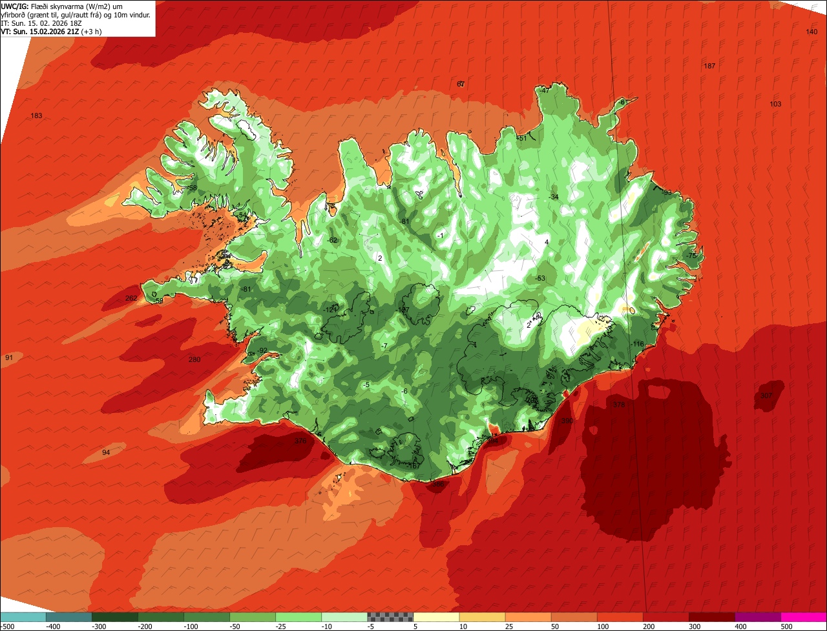
Task: Pick the light green -25 to -10 swatch
Action: pos(298,617)
